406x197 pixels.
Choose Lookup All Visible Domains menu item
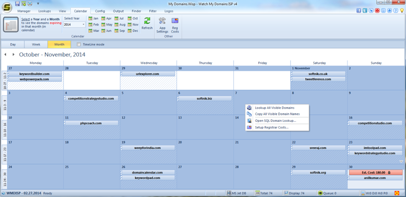274,108
